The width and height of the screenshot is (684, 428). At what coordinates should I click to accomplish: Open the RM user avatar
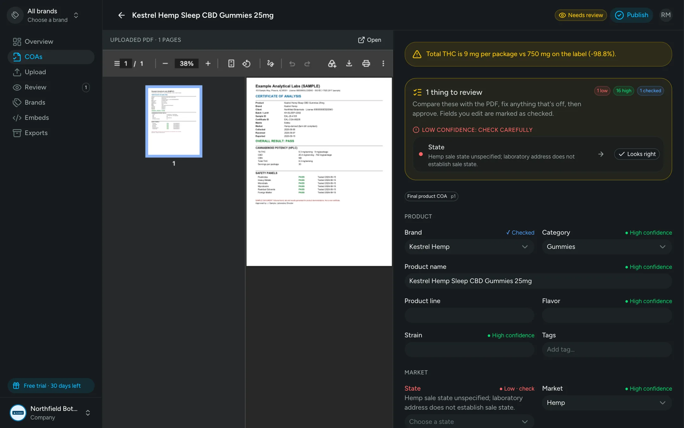(666, 15)
